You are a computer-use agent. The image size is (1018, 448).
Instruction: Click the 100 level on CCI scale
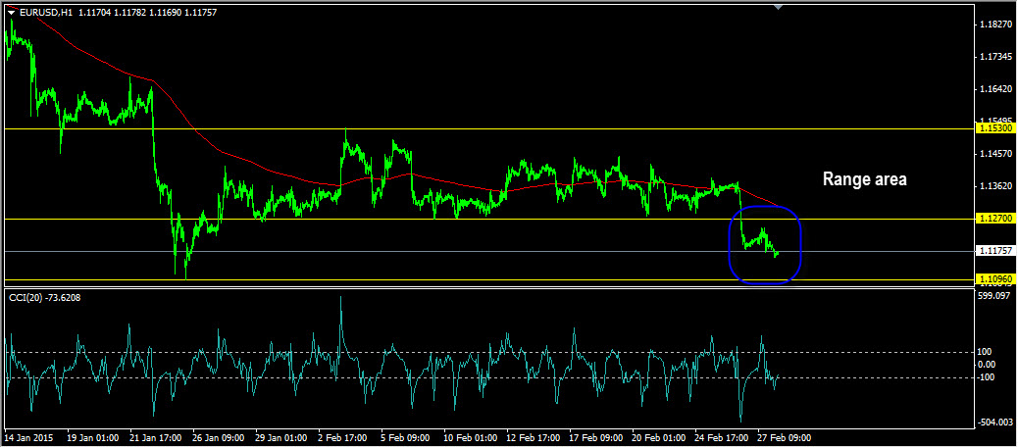[987, 351]
